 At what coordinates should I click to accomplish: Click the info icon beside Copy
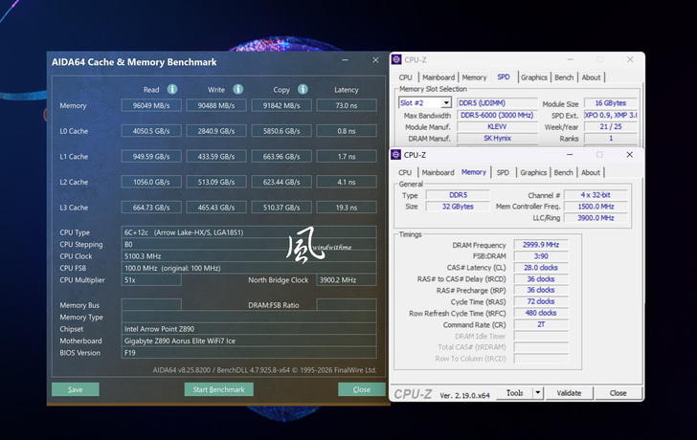pos(303,90)
